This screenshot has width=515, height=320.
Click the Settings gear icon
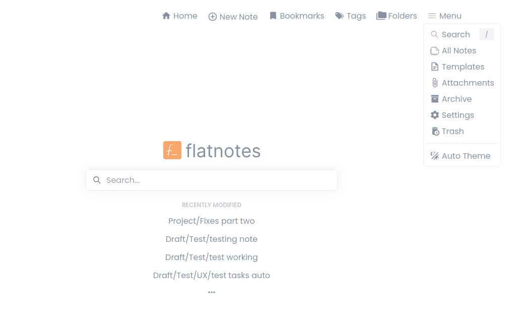pyautogui.click(x=434, y=115)
